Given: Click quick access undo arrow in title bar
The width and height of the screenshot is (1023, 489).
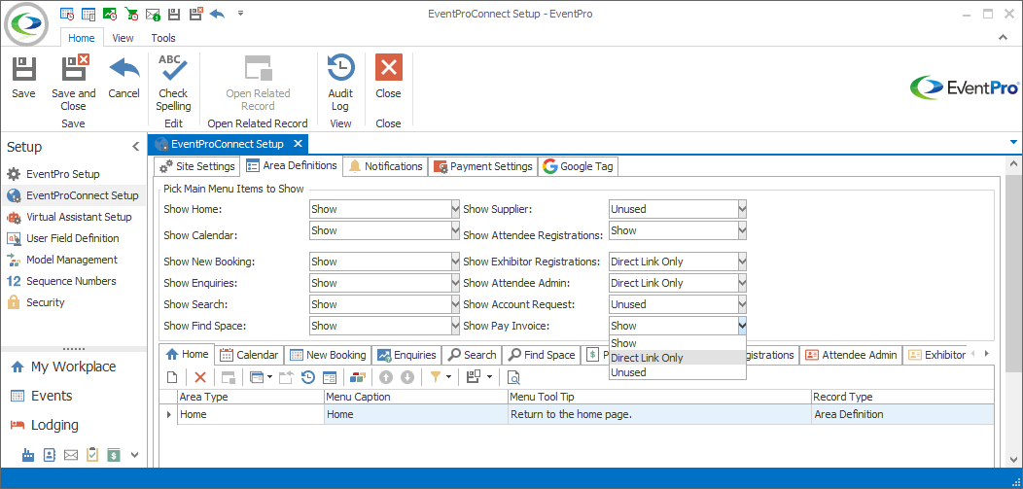Looking at the screenshot, I should (x=217, y=13).
